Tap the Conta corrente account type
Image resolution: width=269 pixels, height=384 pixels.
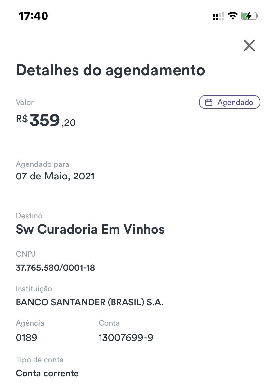tap(47, 373)
